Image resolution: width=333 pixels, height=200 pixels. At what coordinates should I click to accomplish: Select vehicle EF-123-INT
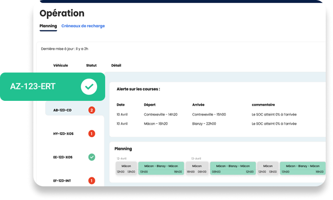(62, 181)
